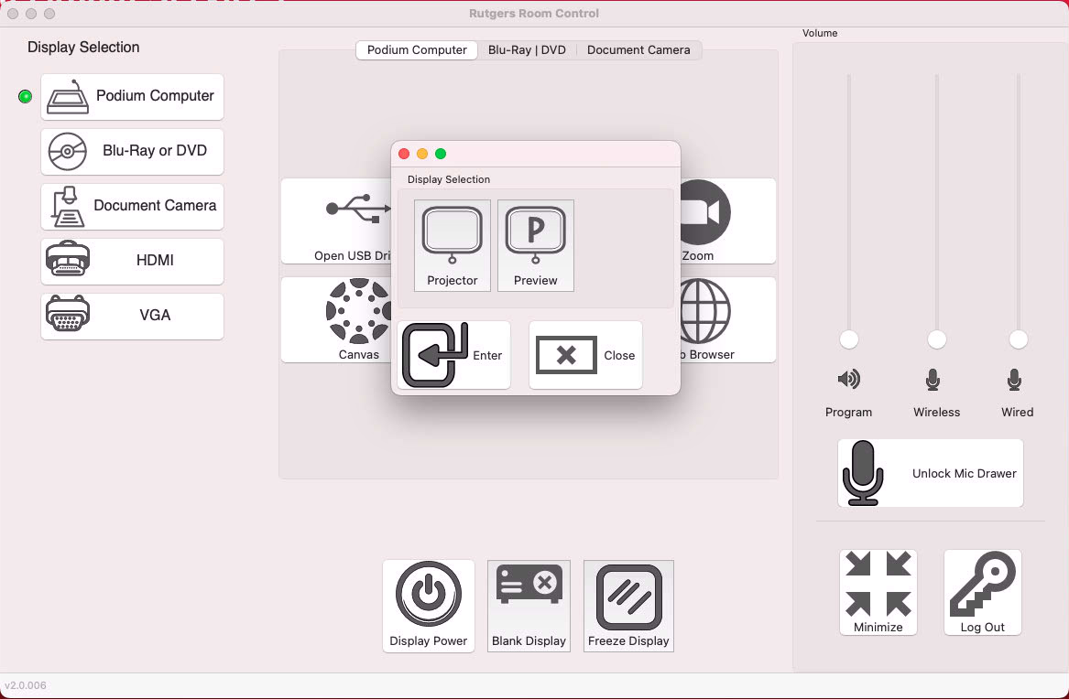Open the Document Camera tab

(638, 50)
